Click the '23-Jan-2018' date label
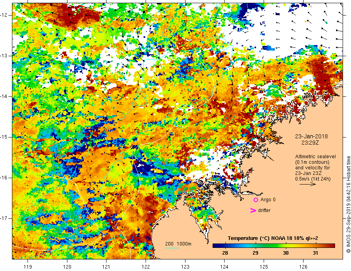This screenshot has width=351, height=271. click(x=312, y=136)
